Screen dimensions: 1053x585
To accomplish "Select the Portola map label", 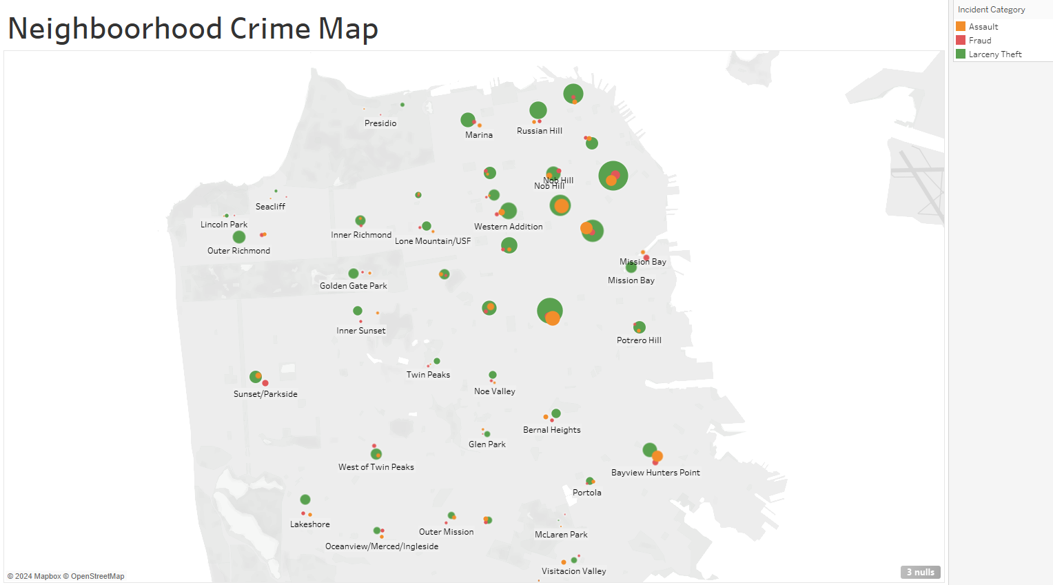I will coord(587,493).
